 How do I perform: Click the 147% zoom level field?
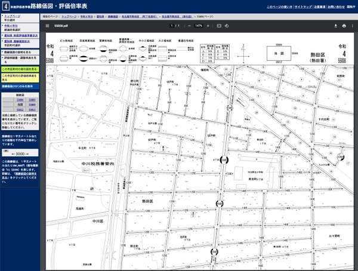pos(199,26)
